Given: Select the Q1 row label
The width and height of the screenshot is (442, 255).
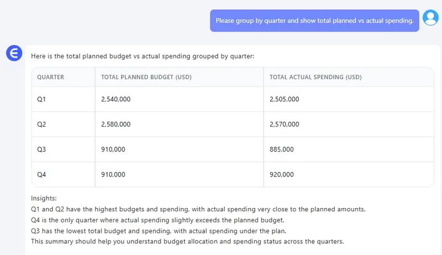Looking at the screenshot, I should click(x=41, y=100).
